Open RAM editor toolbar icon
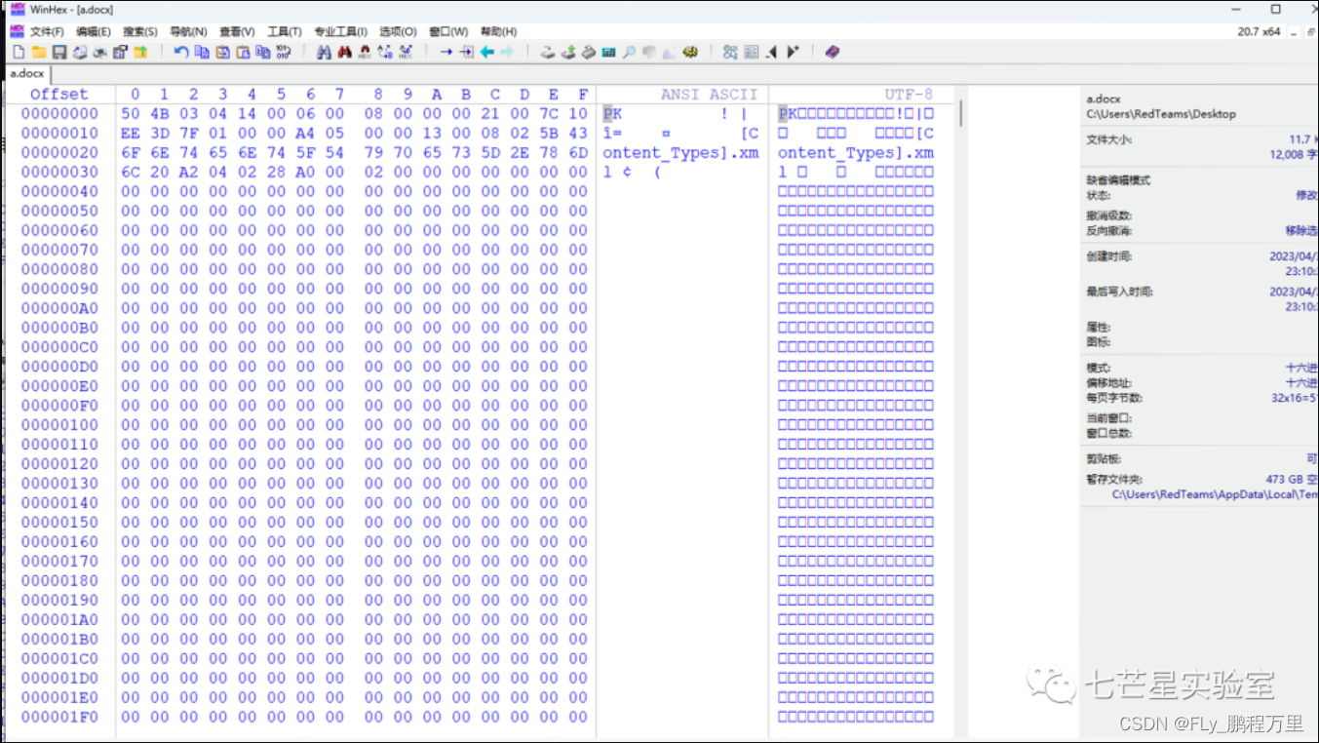Screen dimensions: 1319x743 [589, 52]
